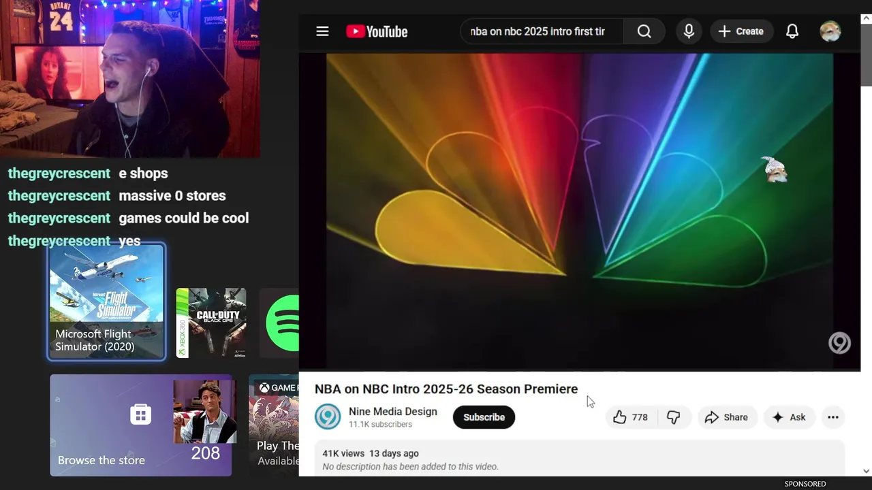Open Call of Duty Black Ops tile
Viewport: 872px width, 490px height.
(x=211, y=323)
